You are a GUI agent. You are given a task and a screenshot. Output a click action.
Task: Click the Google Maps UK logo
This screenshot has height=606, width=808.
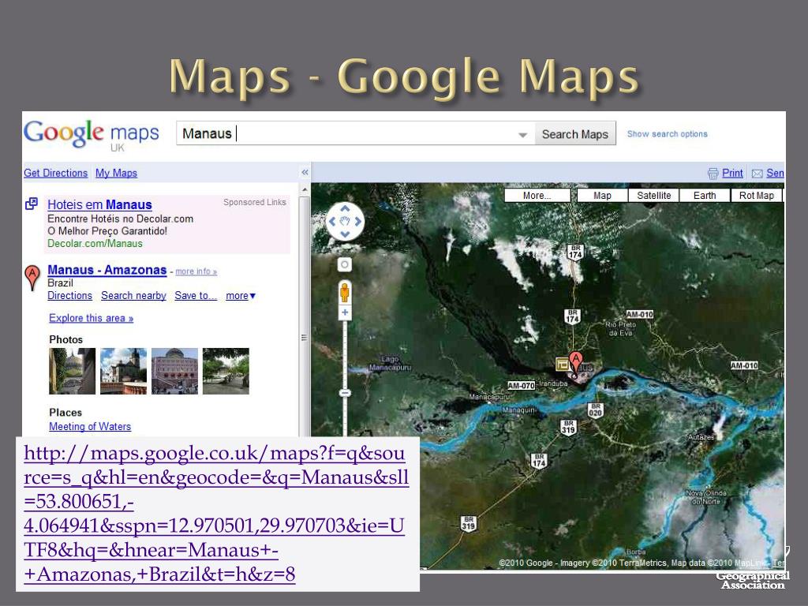point(92,135)
